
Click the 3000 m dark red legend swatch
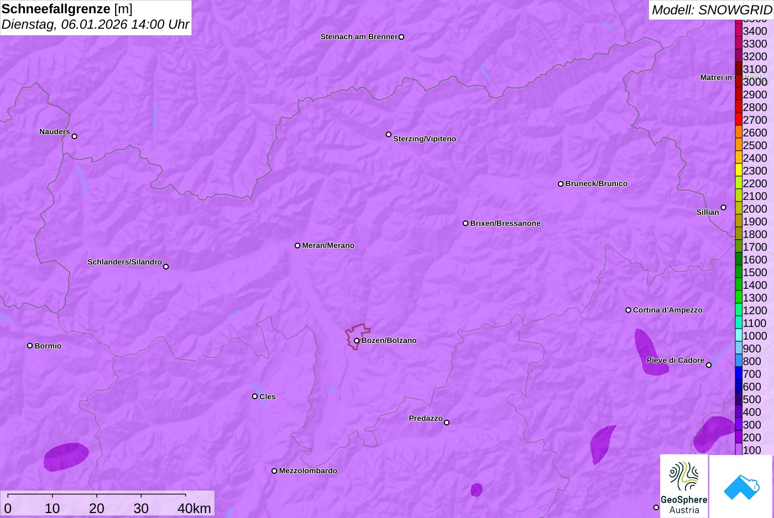[x=739, y=81]
